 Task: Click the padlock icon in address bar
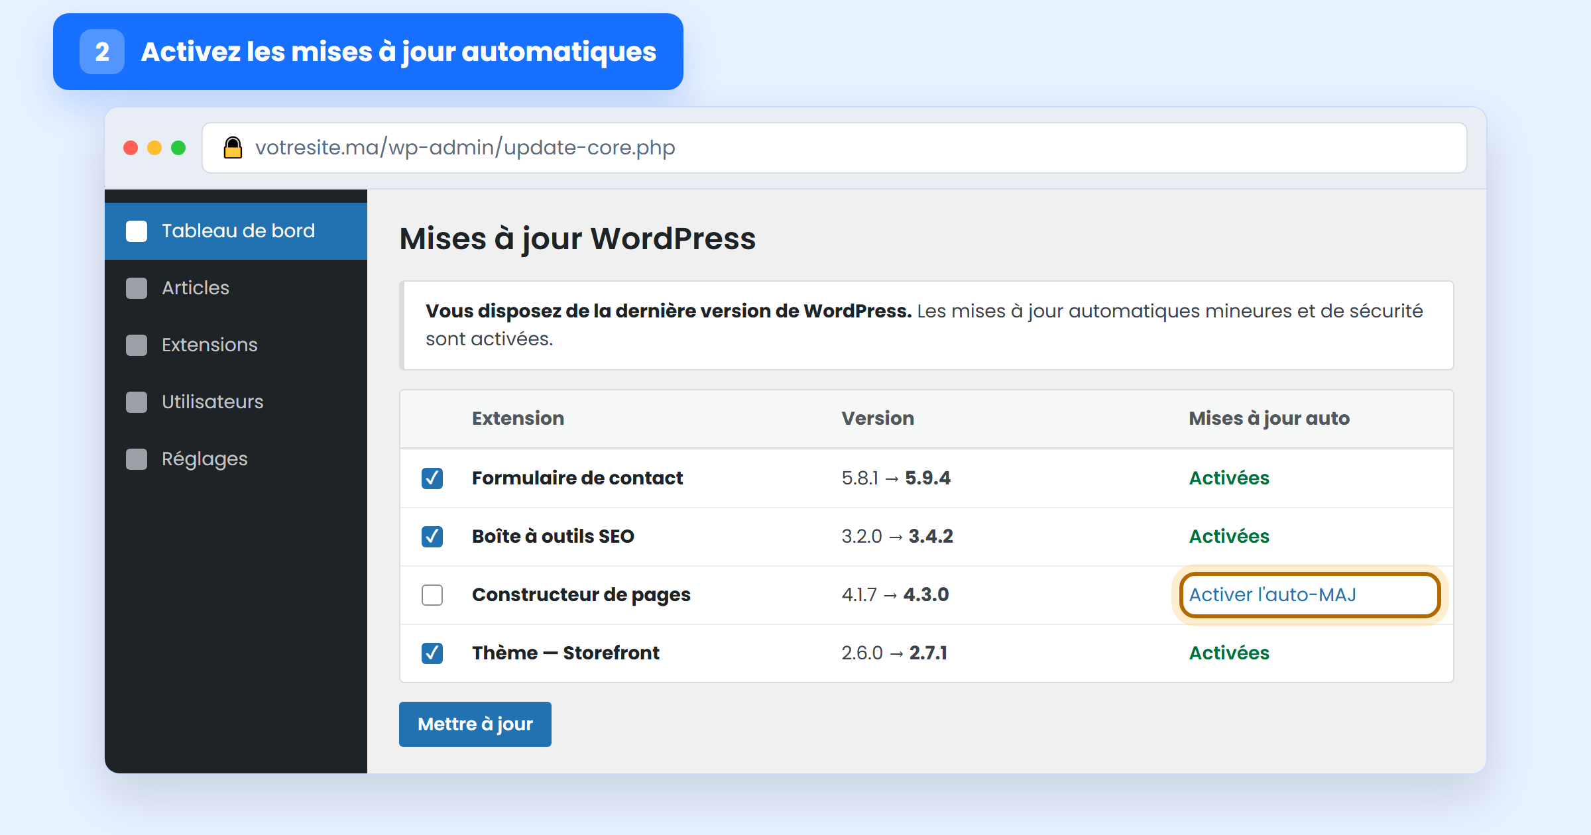point(233,147)
